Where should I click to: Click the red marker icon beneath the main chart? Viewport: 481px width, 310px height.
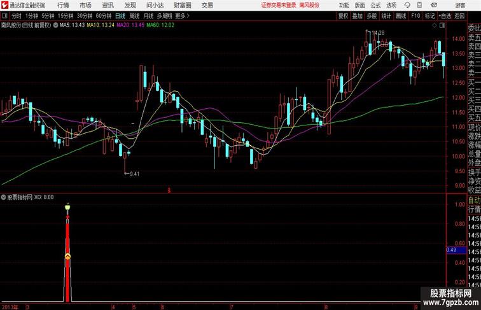click(x=169, y=190)
